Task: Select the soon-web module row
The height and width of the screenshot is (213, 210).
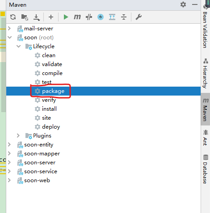Action: (x=103, y=180)
